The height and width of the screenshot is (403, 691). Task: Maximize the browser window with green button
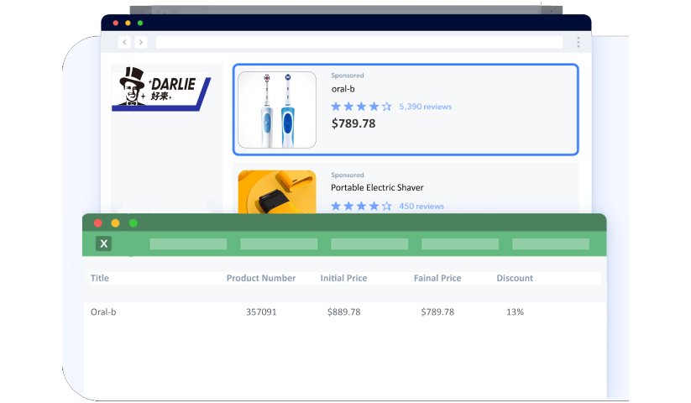[140, 23]
